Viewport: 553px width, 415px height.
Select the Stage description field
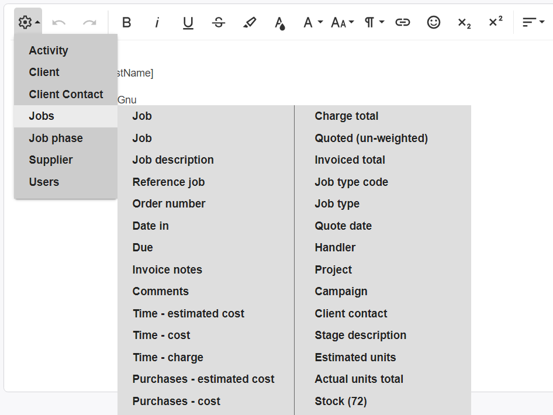pos(360,335)
